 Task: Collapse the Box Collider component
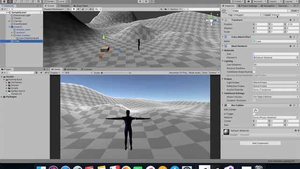[x=223, y=105]
